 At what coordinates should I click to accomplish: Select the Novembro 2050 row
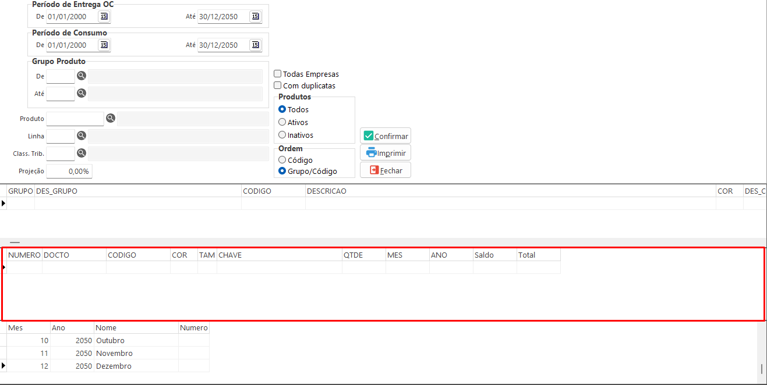point(114,353)
